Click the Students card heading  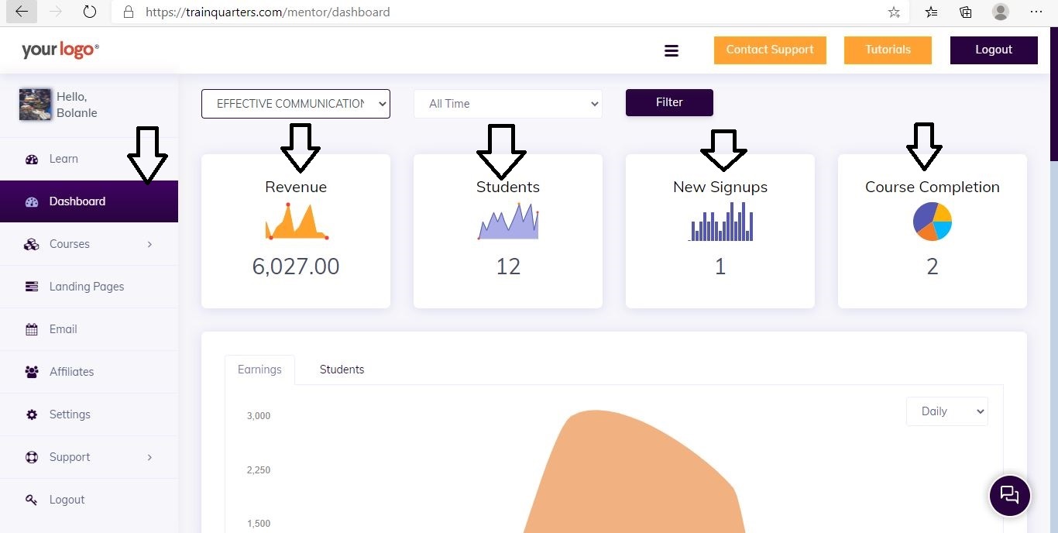(x=508, y=187)
